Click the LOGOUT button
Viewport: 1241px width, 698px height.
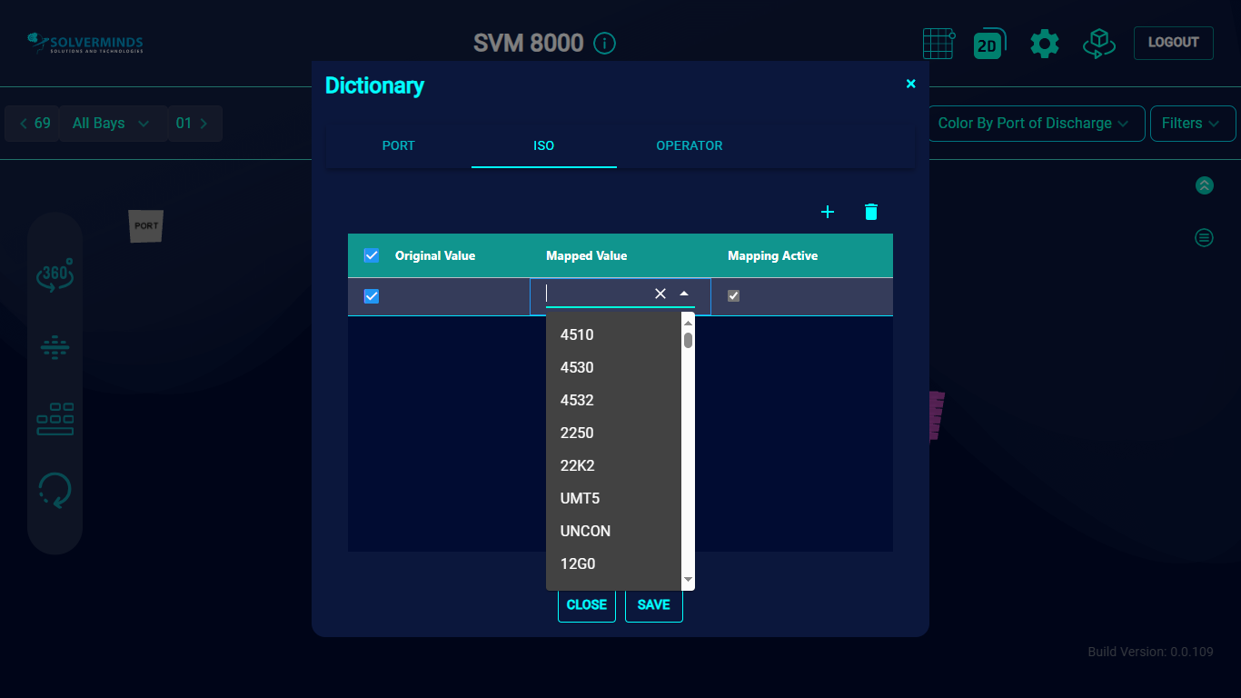1173,43
